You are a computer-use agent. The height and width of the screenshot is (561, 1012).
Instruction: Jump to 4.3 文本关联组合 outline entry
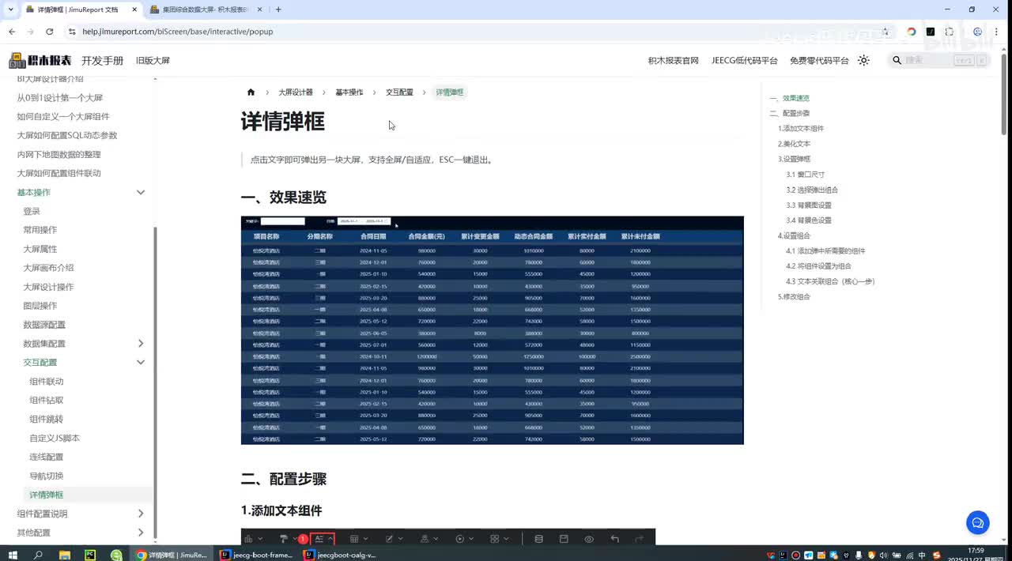[830, 282]
